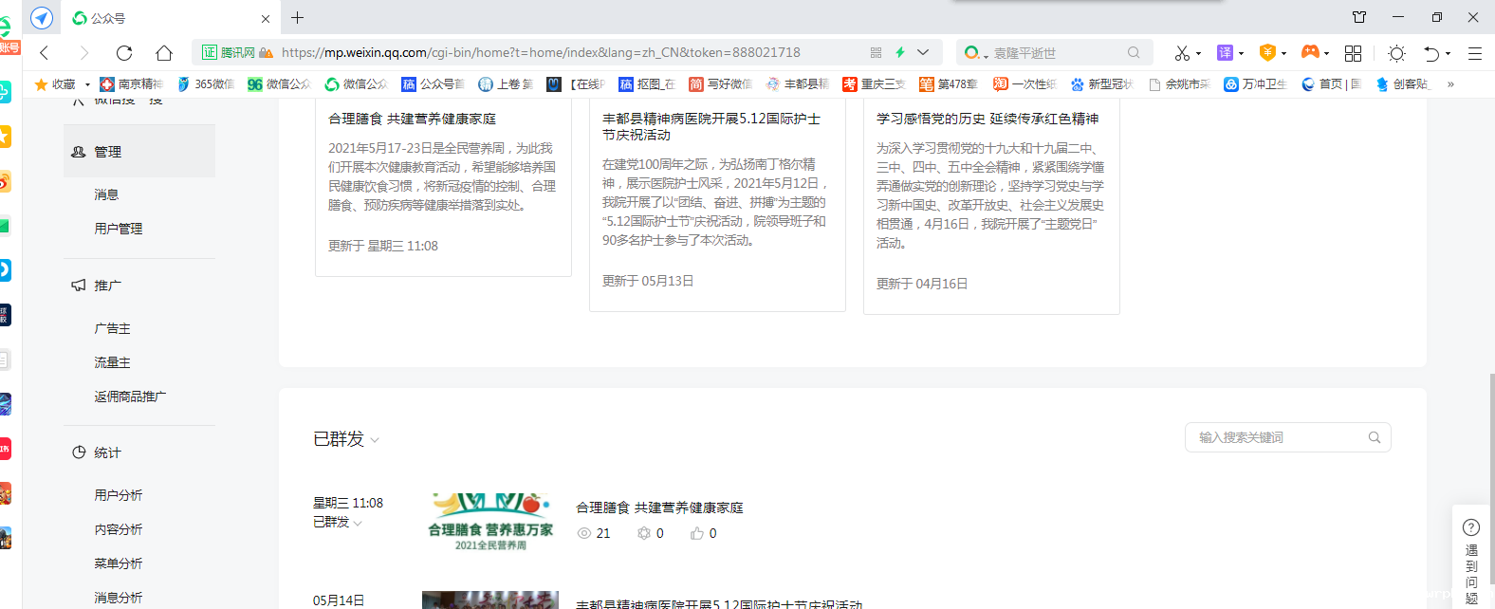
Task: Toggle the lightning speed mode icon
Action: tap(899, 53)
